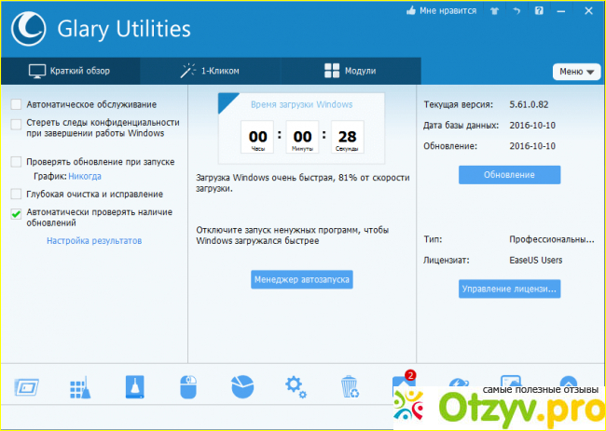Image resolution: width=606 pixels, height=431 pixels.
Task: Open the График Никогда schedule selector
Action: 84,176
